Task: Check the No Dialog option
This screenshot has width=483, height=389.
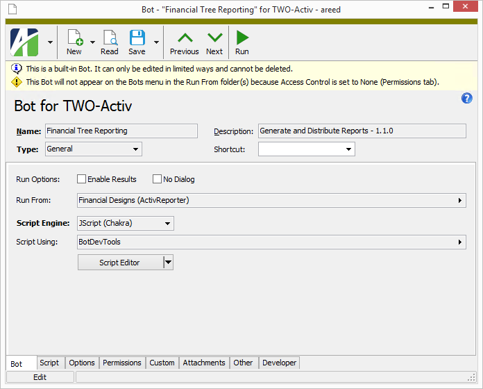Action: (157, 179)
